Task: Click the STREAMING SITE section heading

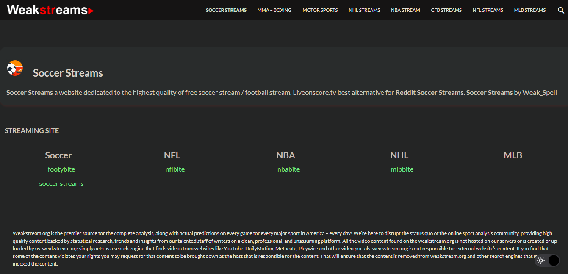Action: [32, 131]
